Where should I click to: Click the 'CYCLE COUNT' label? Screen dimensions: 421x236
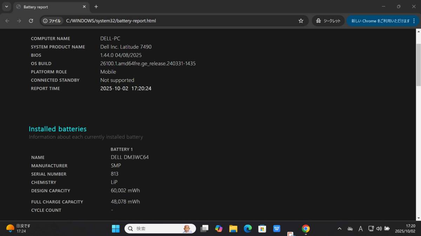coord(46,210)
